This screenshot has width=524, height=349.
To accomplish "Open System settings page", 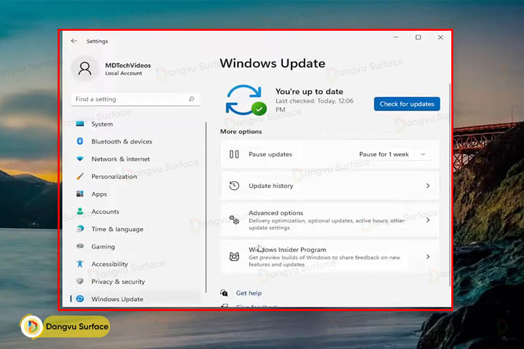I will [136, 124].
